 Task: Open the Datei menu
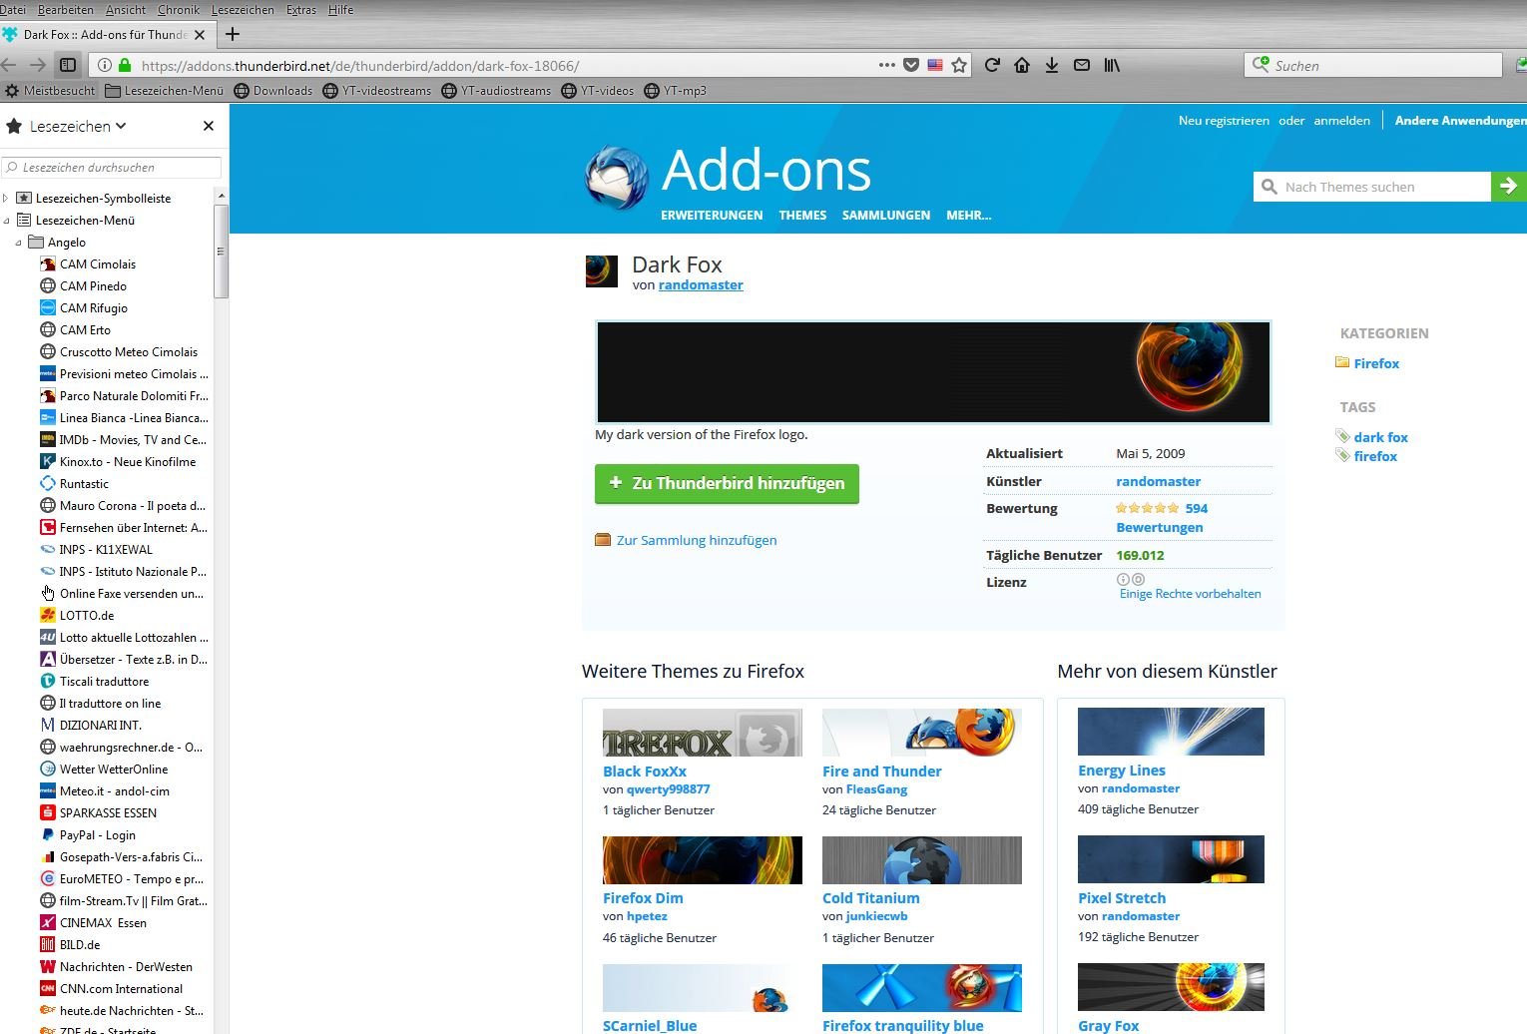click(13, 10)
